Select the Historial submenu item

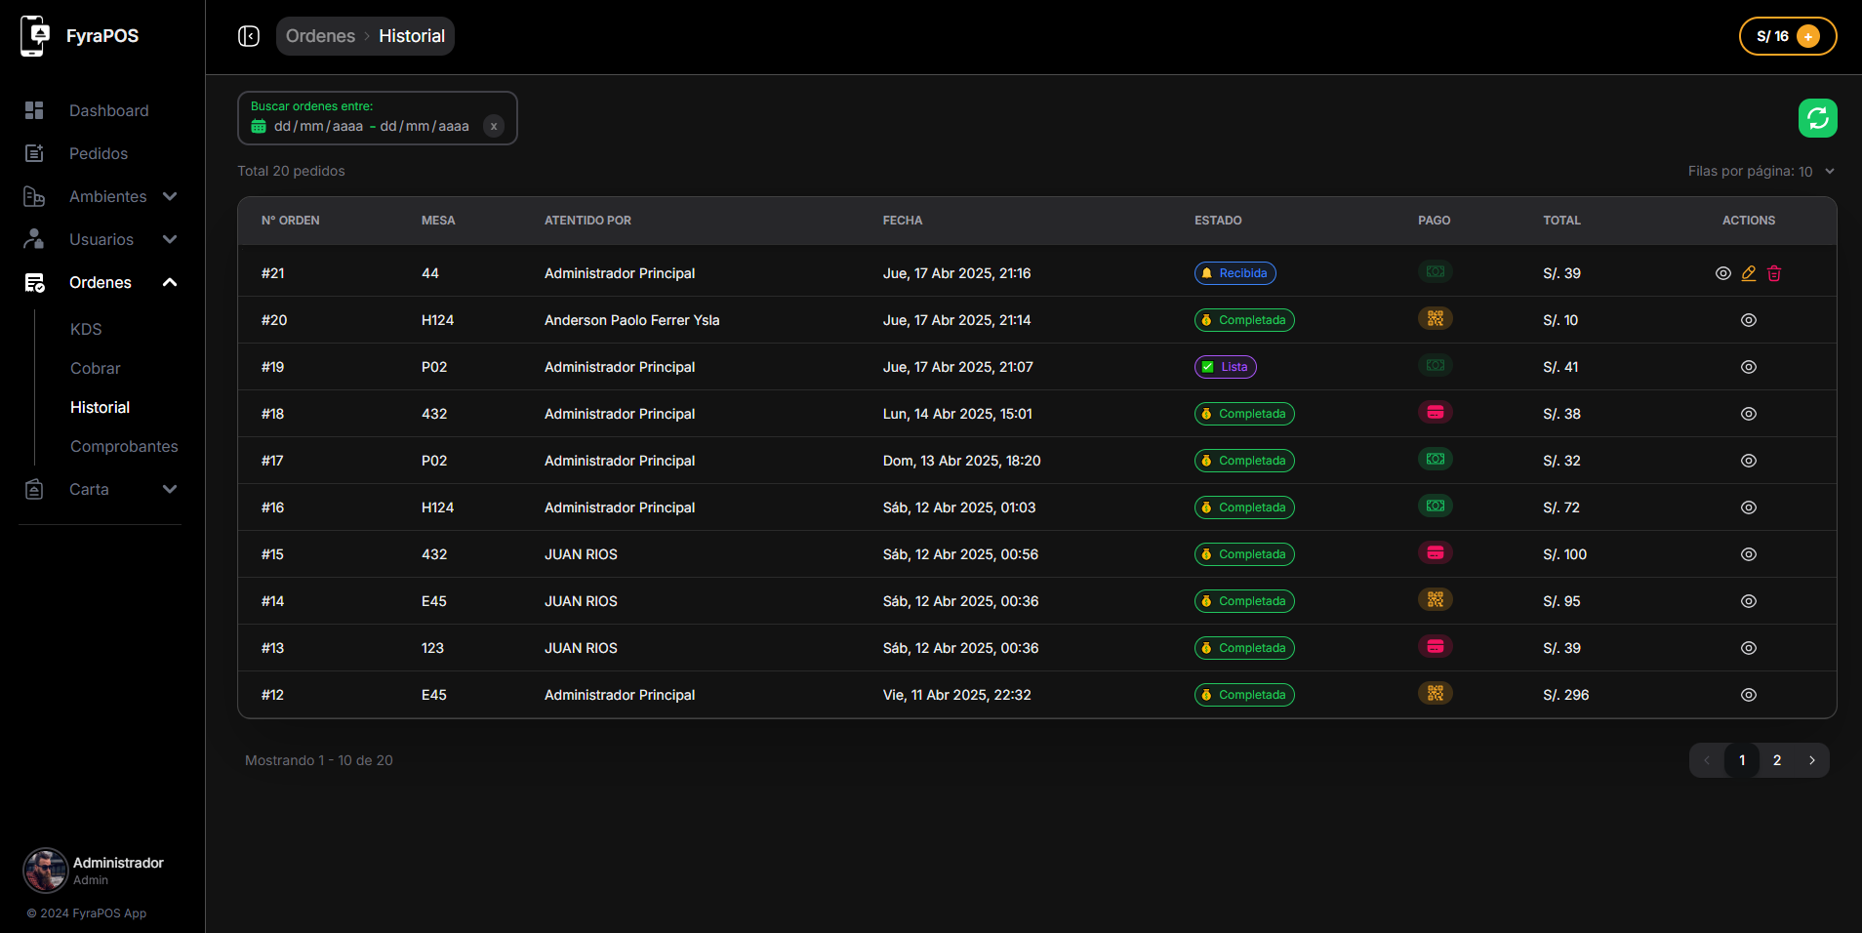pos(100,407)
